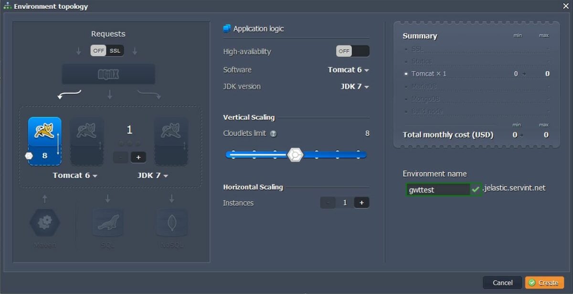Click the Cloudlets slider track at far right

pyautogui.click(x=359, y=154)
